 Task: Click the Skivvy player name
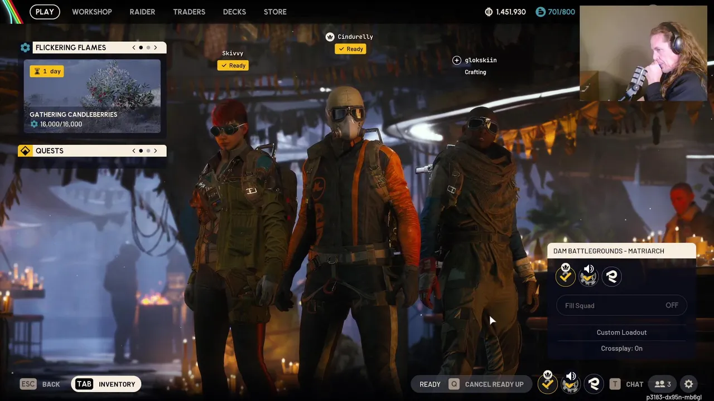233,53
